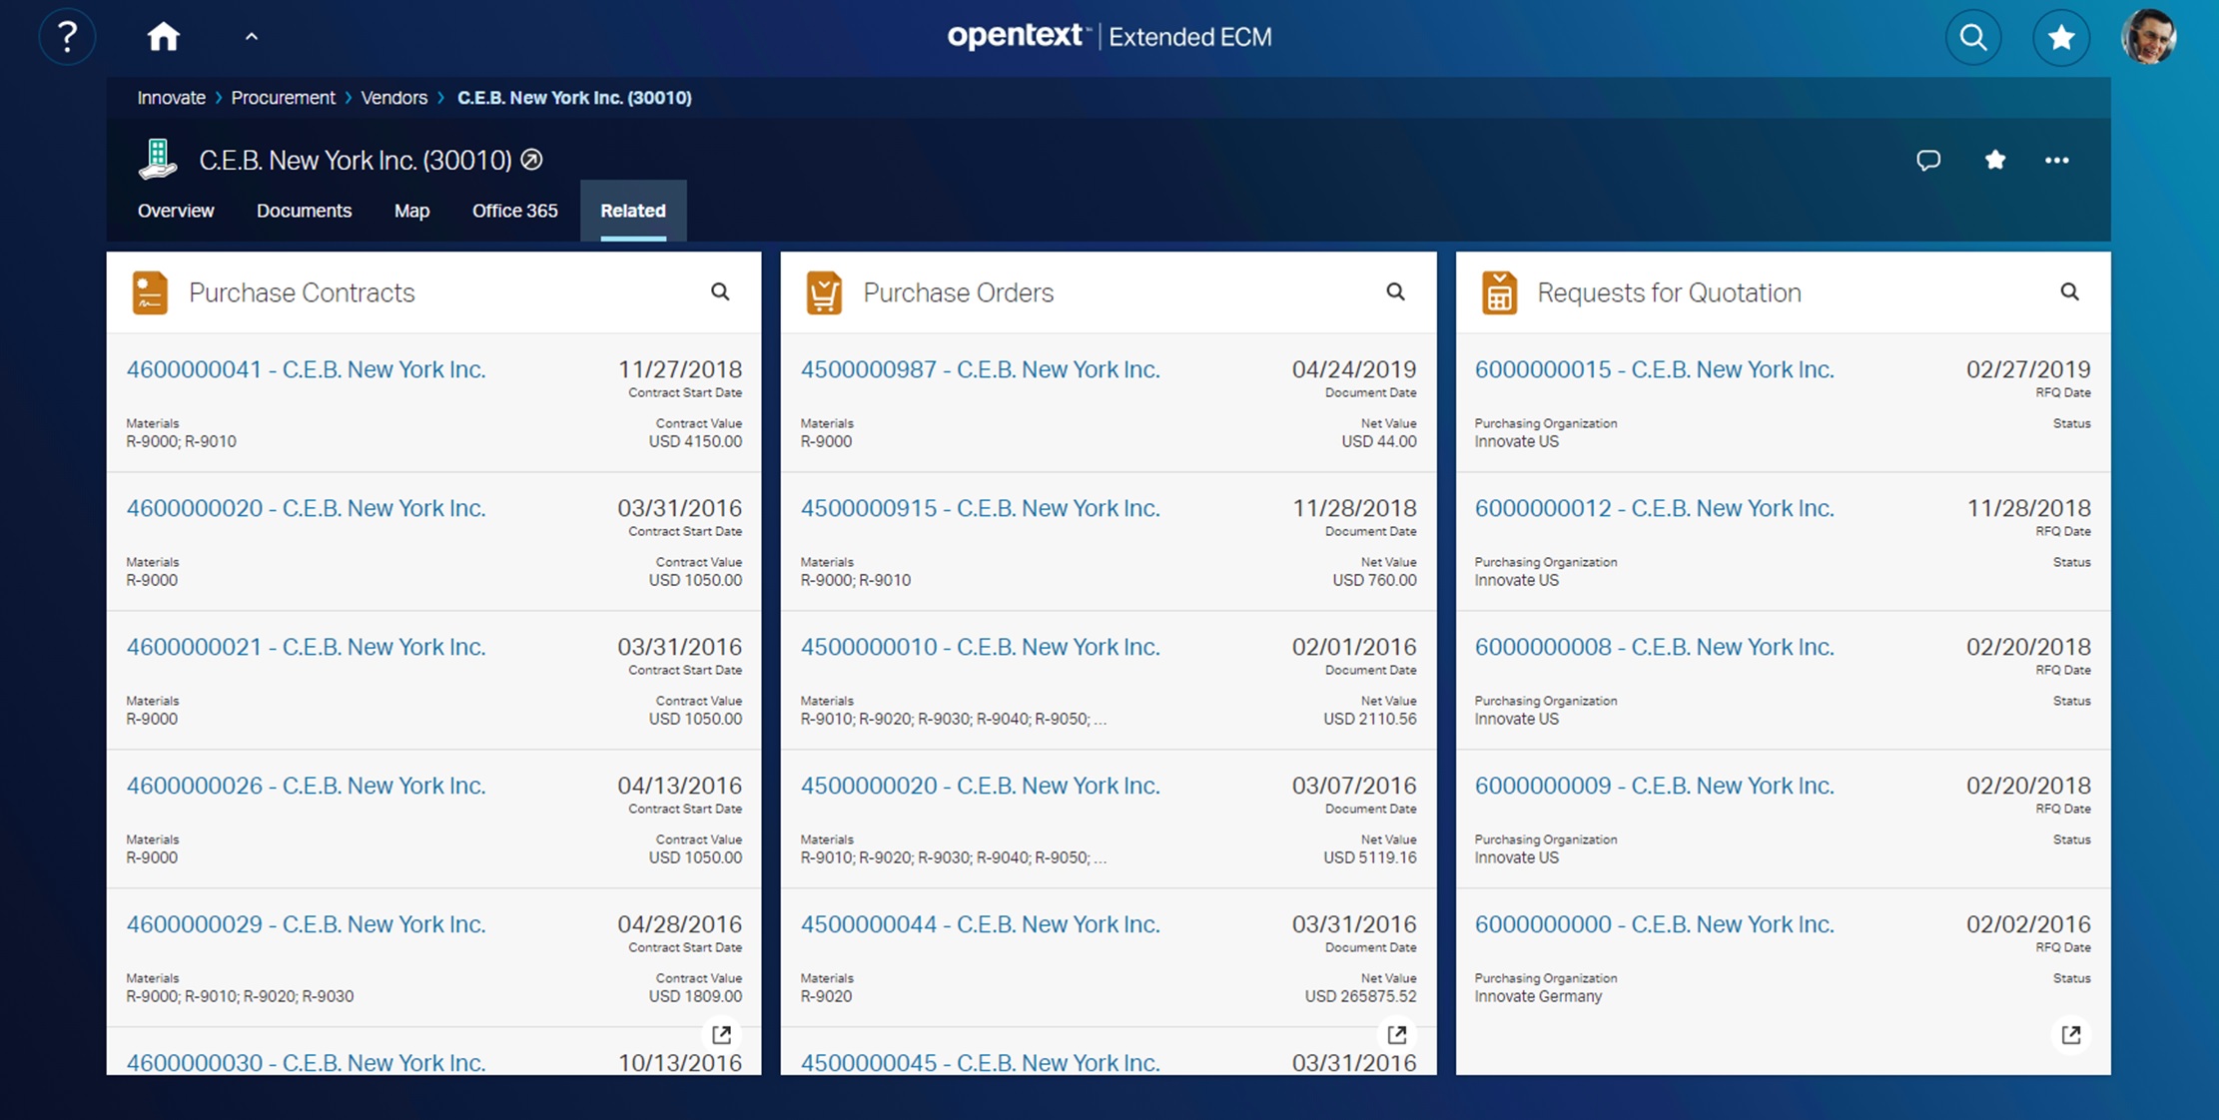Click Innovate Germany purchasing organization
2219x1120 pixels.
coord(1538,996)
